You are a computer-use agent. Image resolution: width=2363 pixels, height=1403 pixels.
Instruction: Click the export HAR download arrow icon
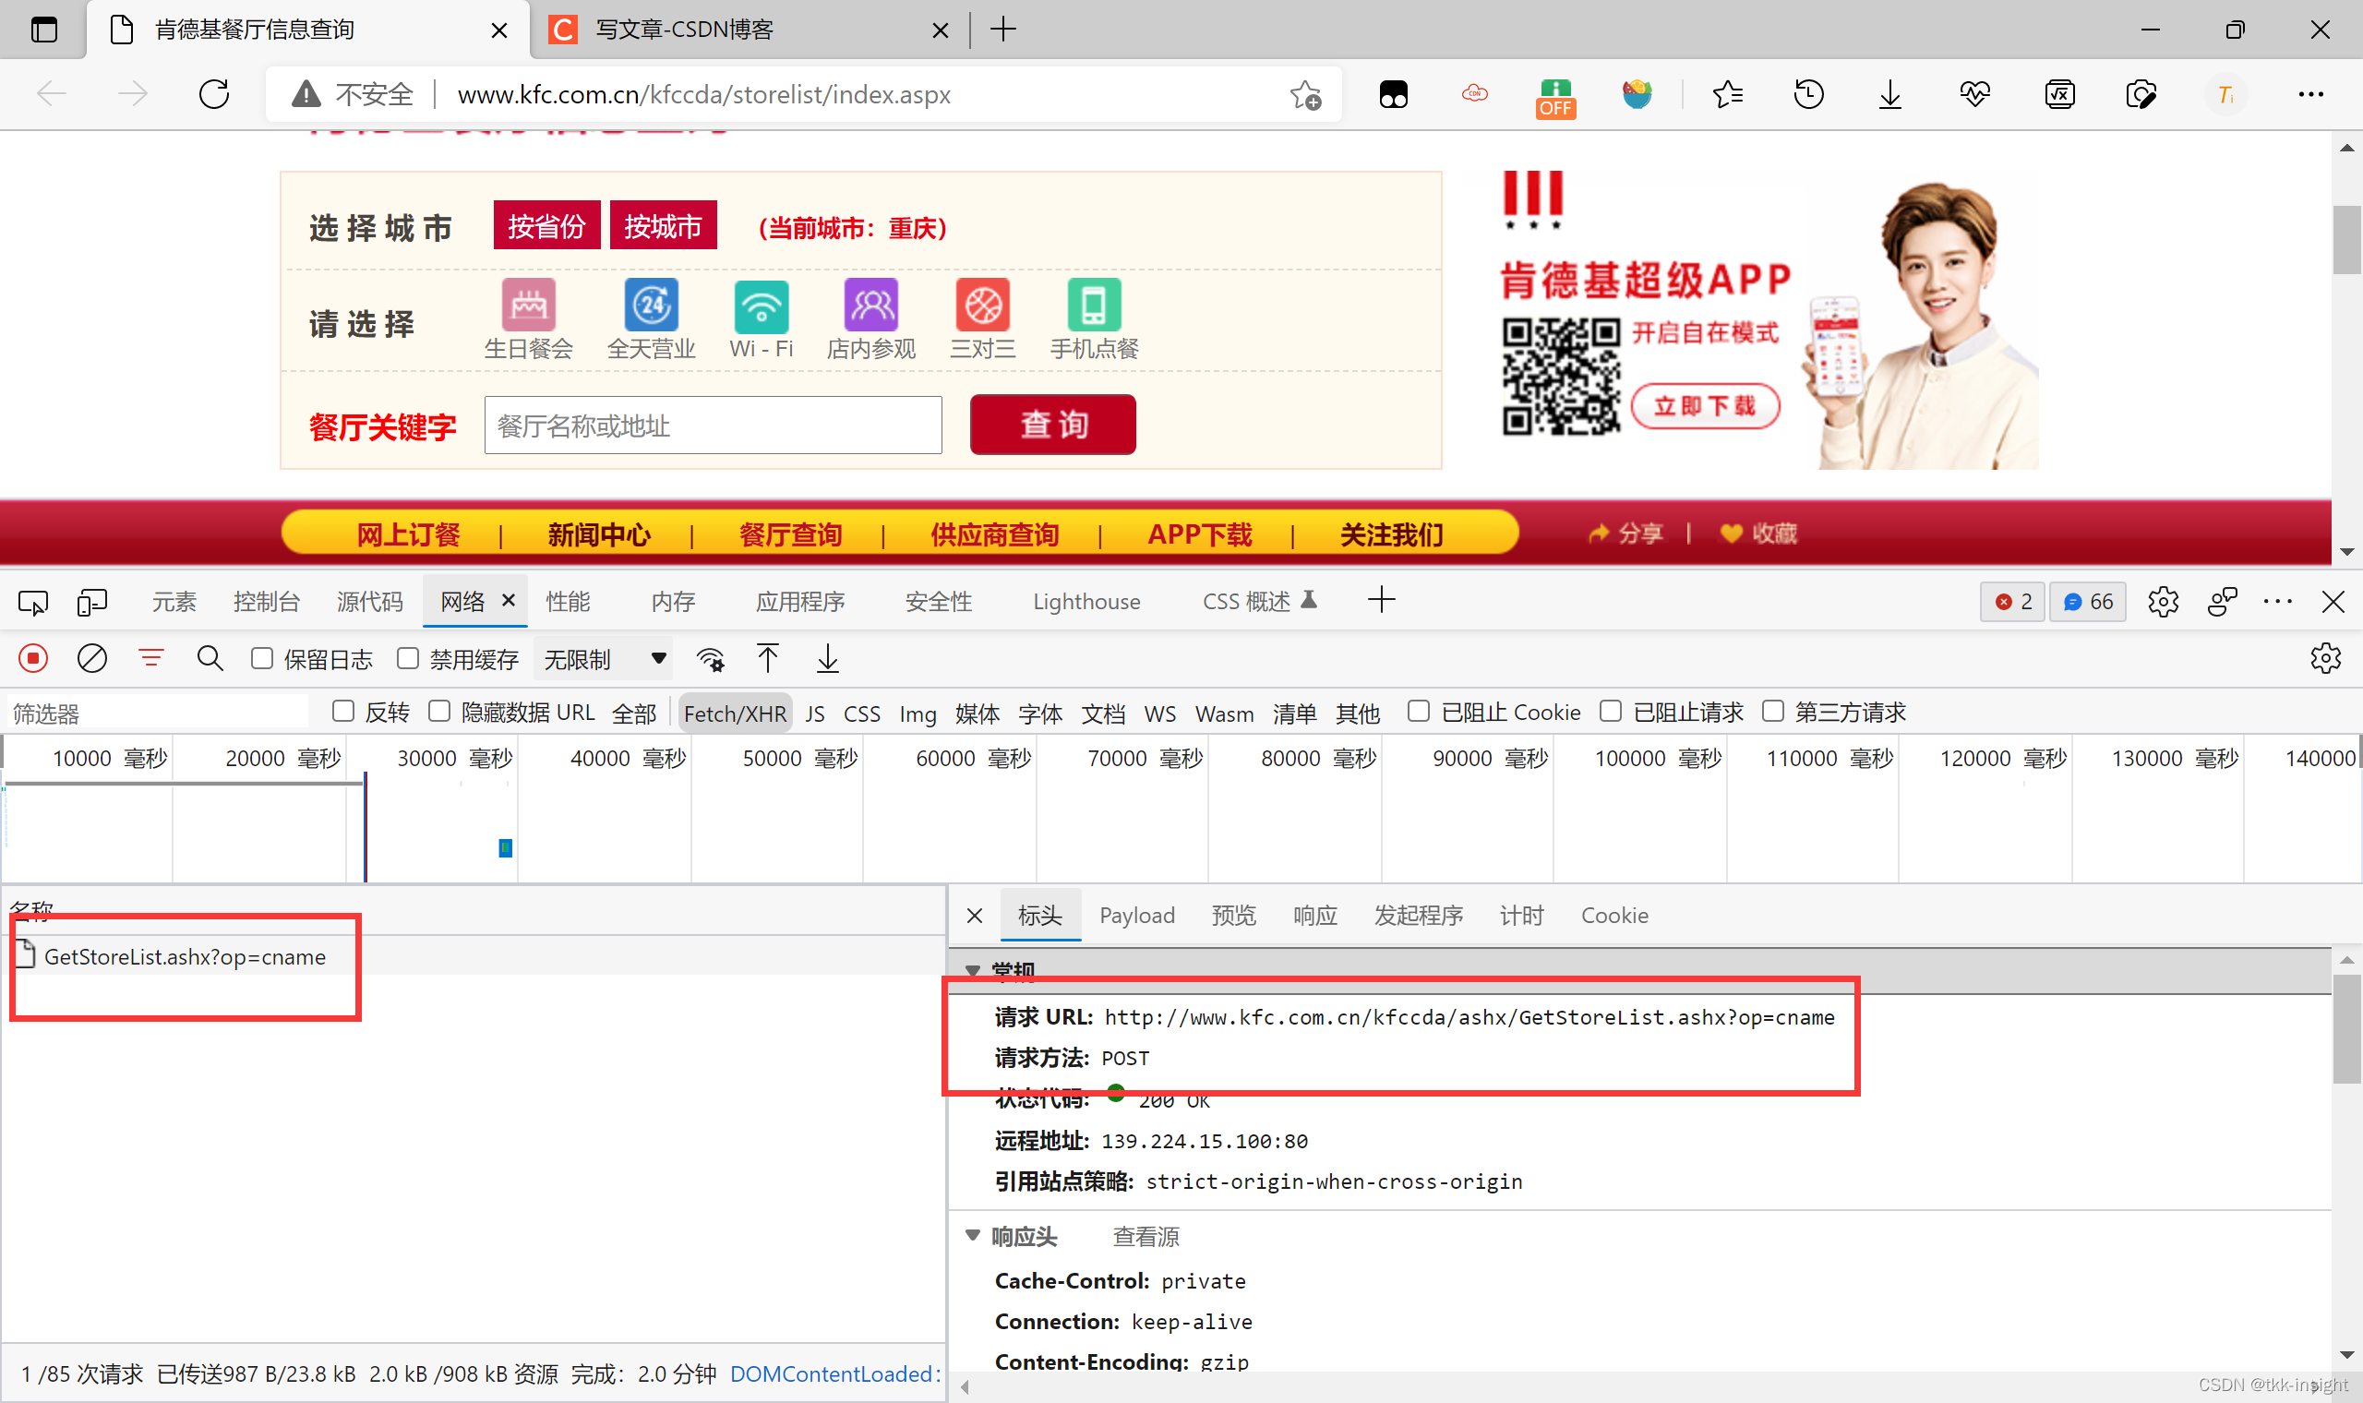point(827,658)
